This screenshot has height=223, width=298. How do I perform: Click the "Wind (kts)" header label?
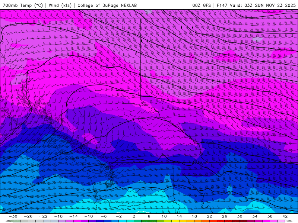[60, 5]
